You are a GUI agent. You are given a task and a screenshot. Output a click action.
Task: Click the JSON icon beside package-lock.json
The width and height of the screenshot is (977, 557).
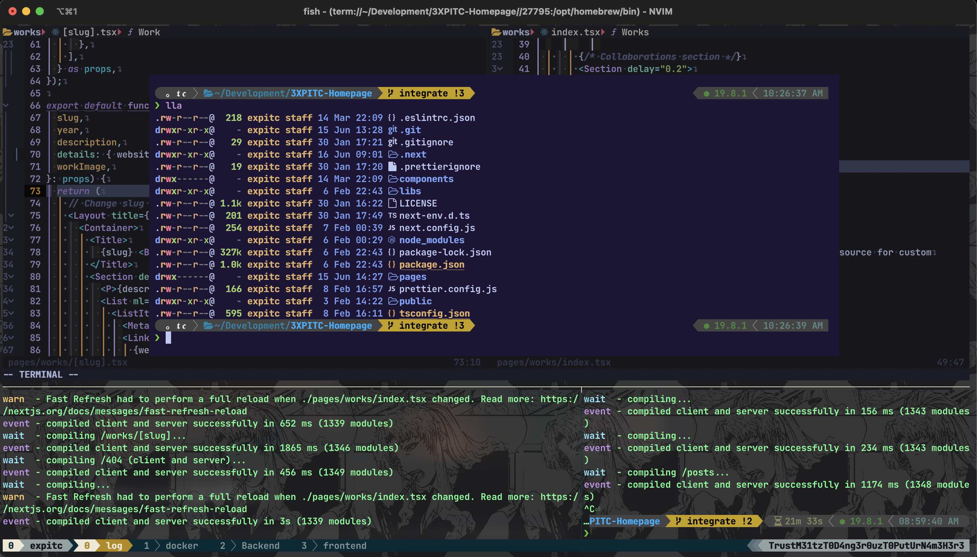[392, 252]
